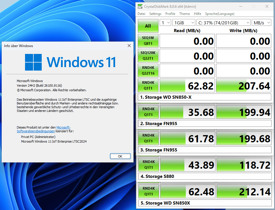Image resolution: width=275 pixels, height=210 pixels.
Task: Click the 'Version 24H2 (Build 26100.8116)' text
Action: 39,85
